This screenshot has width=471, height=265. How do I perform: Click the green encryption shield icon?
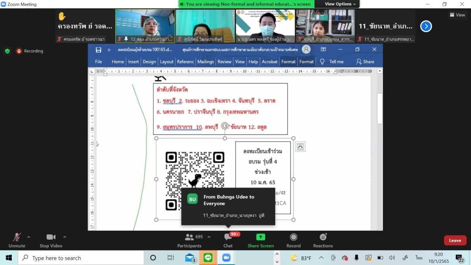click(7, 51)
